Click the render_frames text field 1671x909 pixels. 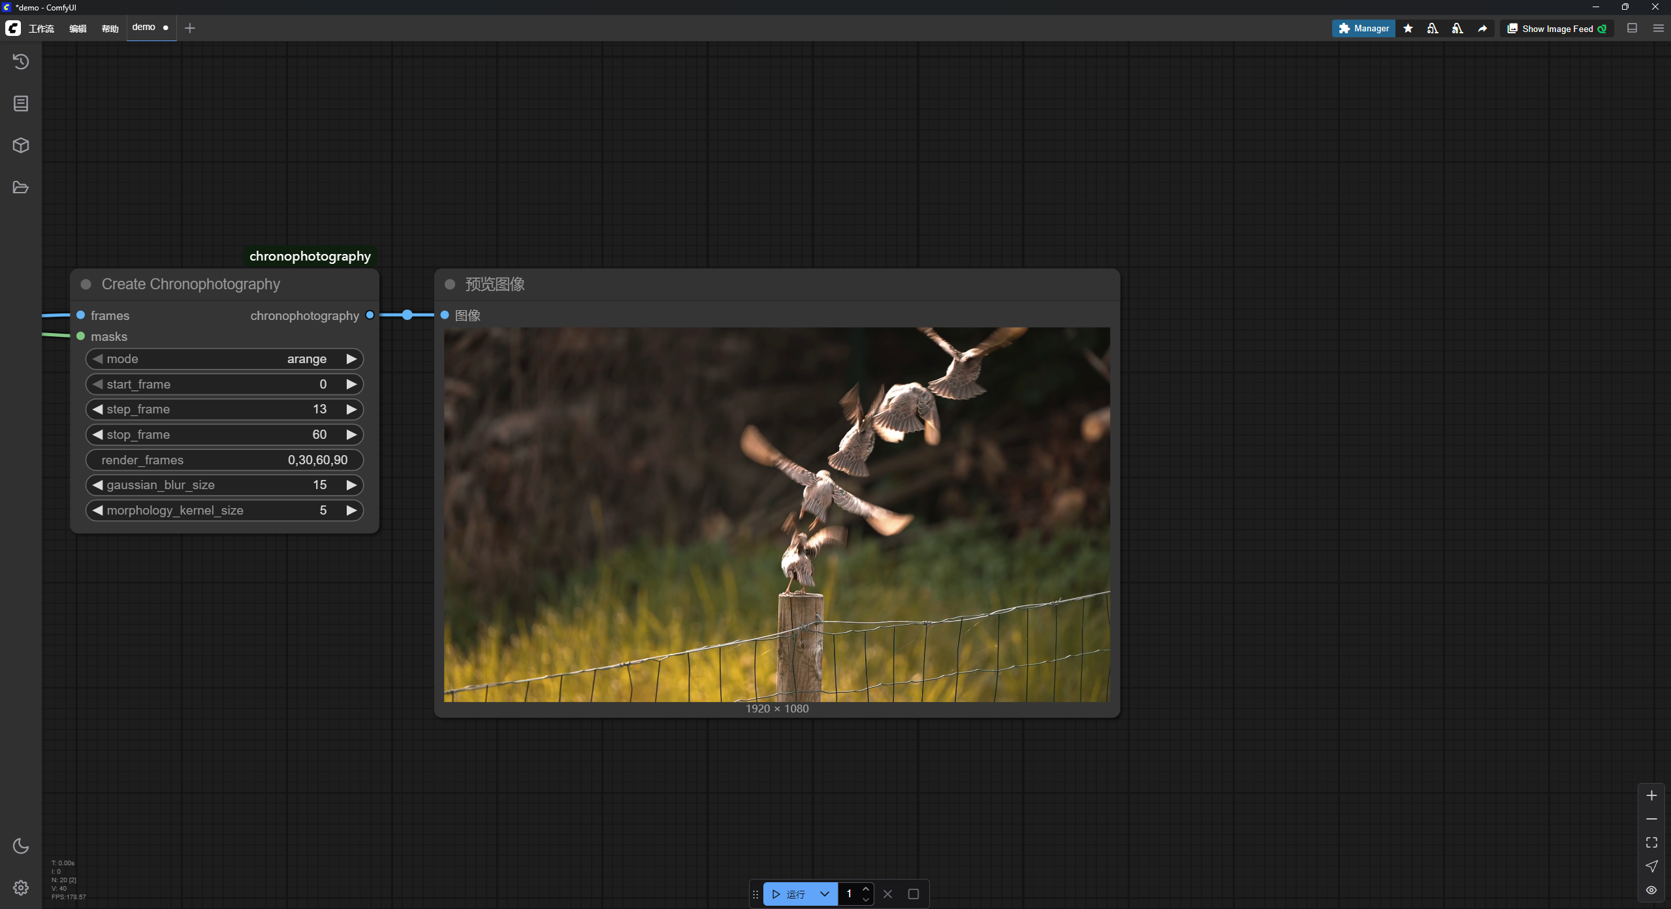pos(224,460)
